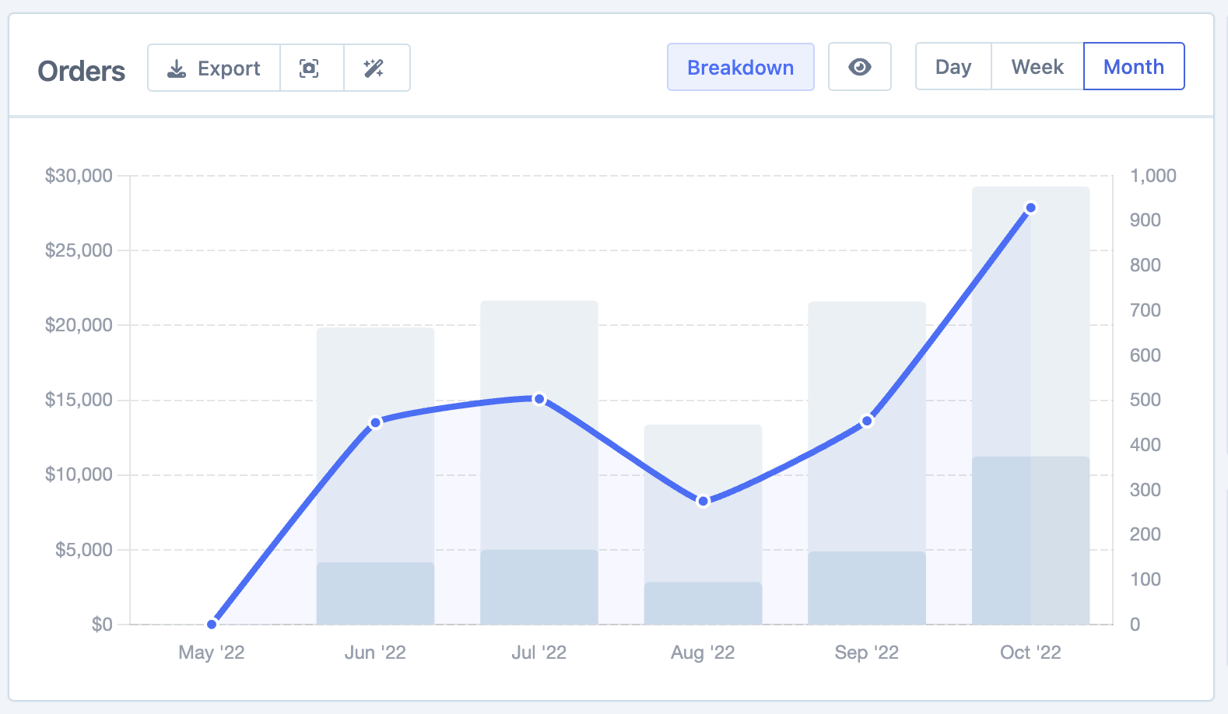
Task: Switch to Week granularity
Action: [x=1037, y=67]
